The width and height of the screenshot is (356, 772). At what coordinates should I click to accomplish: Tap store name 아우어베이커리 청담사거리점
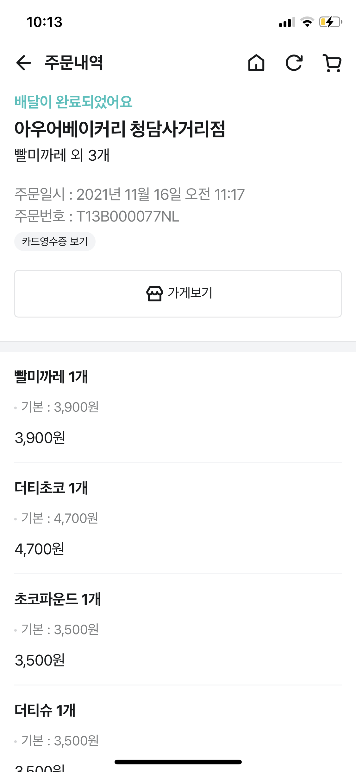tap(120, 129)
